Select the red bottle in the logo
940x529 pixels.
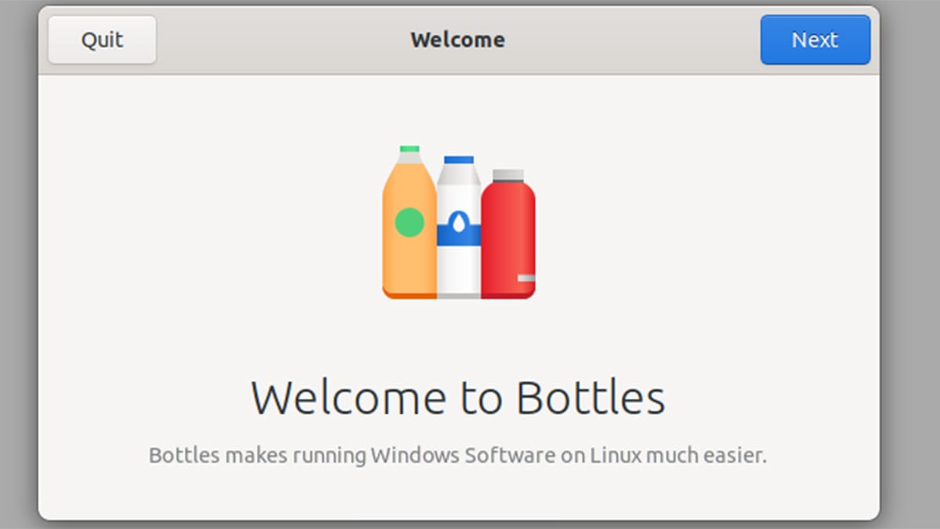point(511,235)
